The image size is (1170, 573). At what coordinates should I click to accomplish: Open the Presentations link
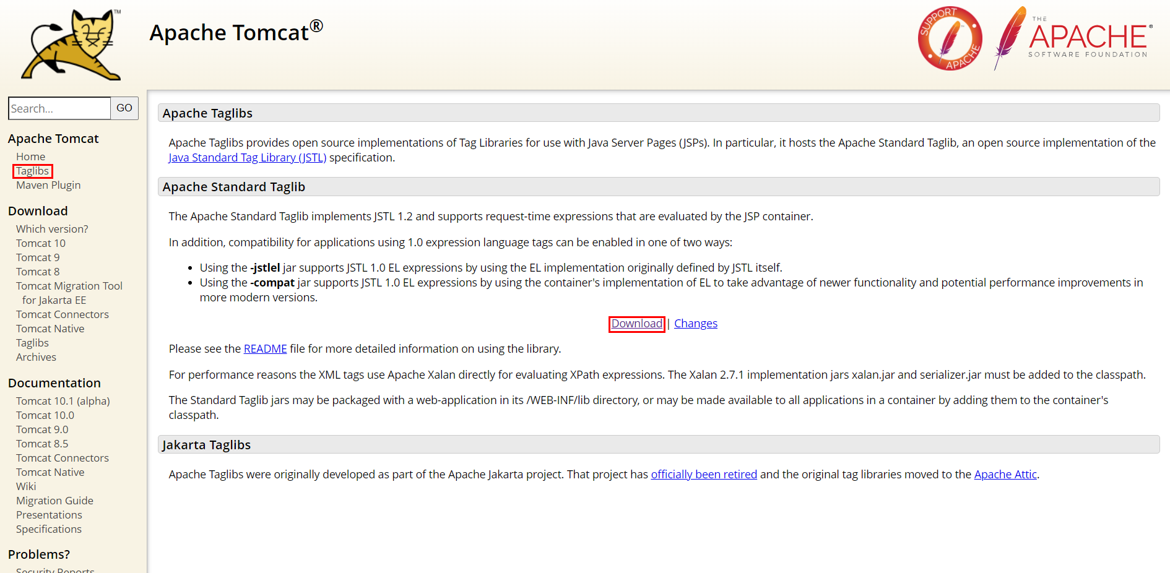coord(49,515)
